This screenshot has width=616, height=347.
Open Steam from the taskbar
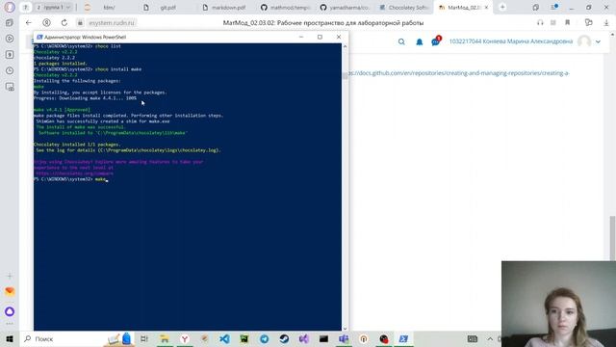[284, 338]
